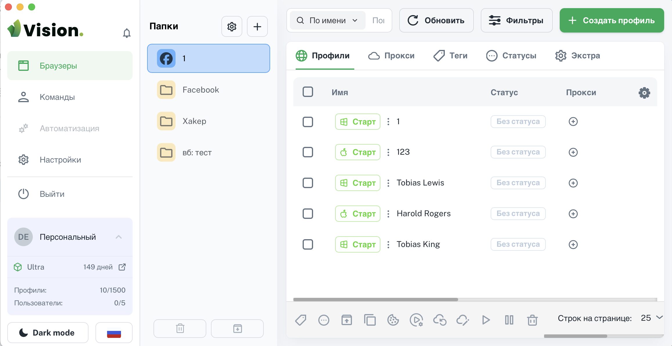The height and width of the screenshot is (346, 672).
Task: Open Команды in the sidebar
Action: point(70,97)
